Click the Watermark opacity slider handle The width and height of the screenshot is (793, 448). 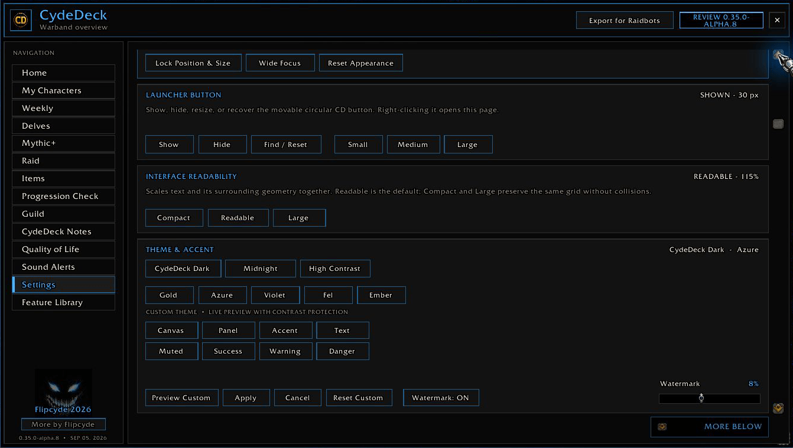701,398
